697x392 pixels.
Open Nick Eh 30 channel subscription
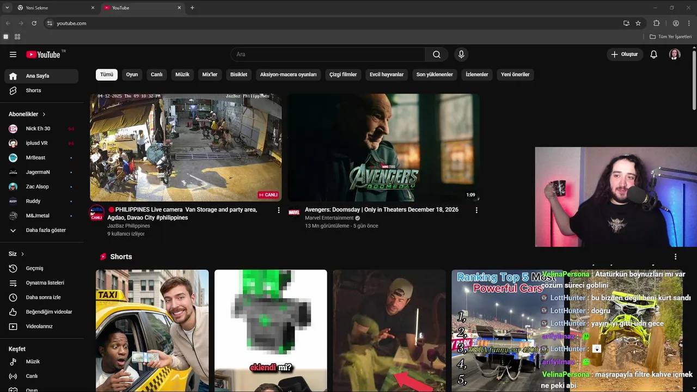coord(41,128)
